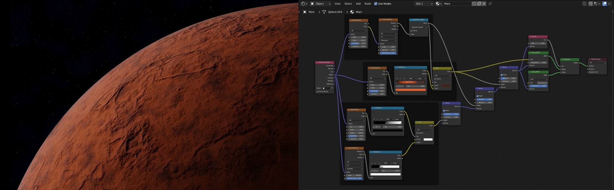Open the Add menu
The height and width of the screenshot is (190, 614).
pos(358,4)
